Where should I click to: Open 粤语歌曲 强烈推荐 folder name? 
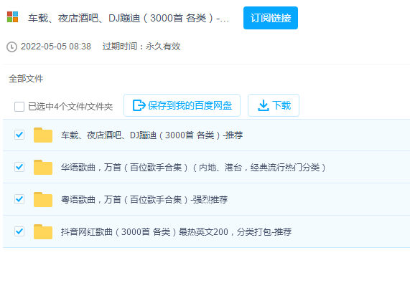coord(144,200)
